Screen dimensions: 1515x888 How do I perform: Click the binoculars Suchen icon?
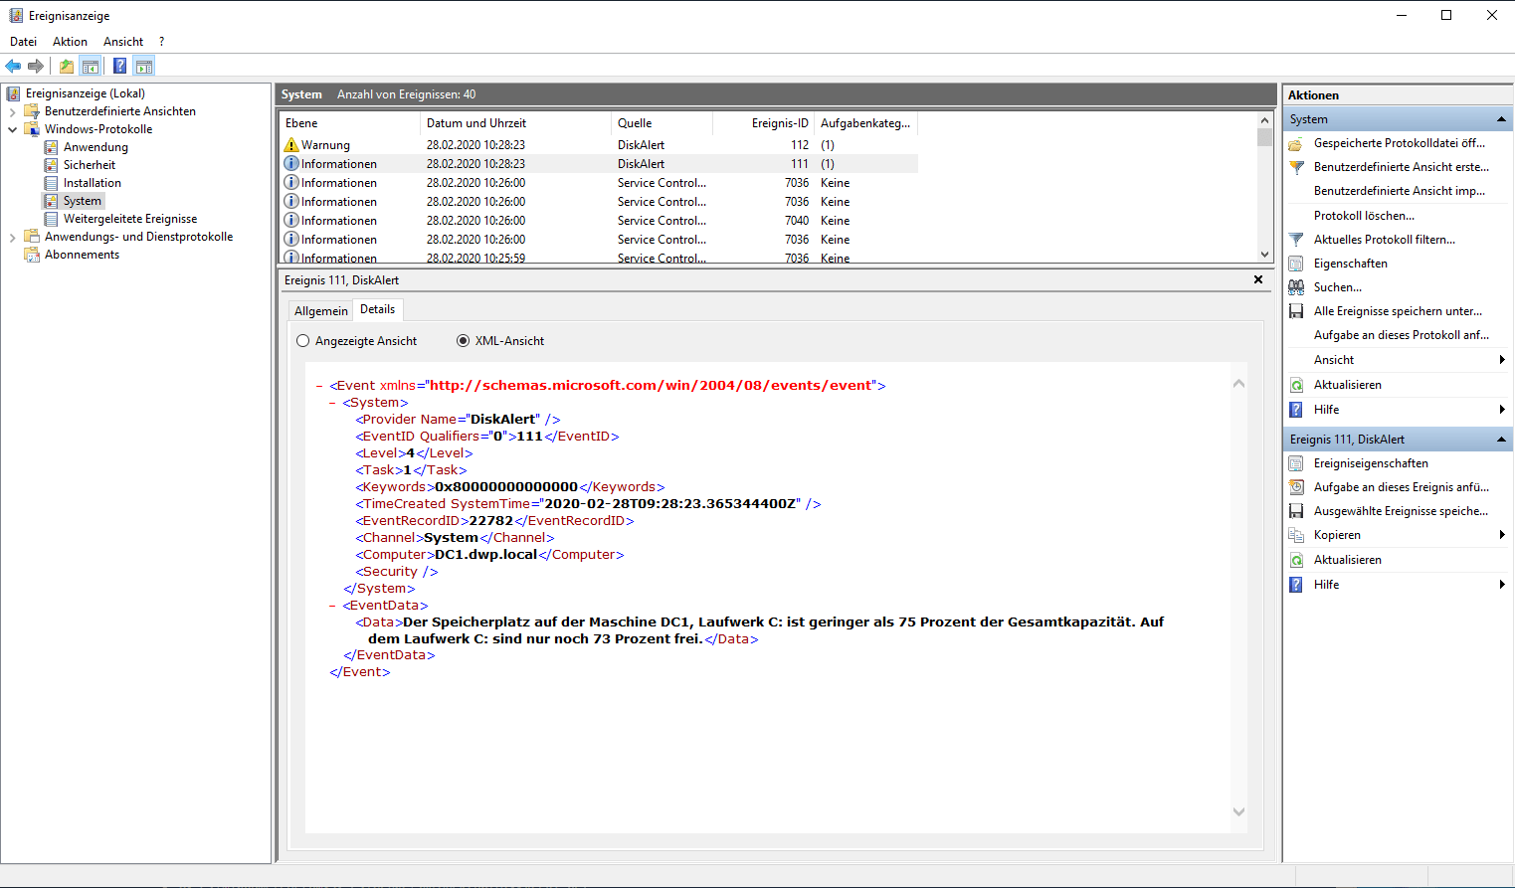pyautogui.click(x=1296, y=287)
